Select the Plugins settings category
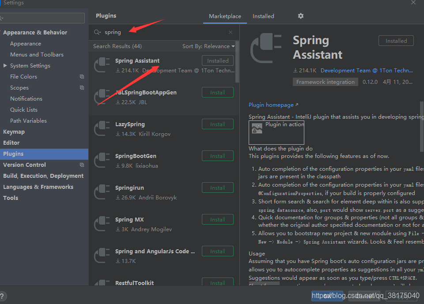This screenshot has width=424, height=304. pyautogui.click(x=44, y=154)
